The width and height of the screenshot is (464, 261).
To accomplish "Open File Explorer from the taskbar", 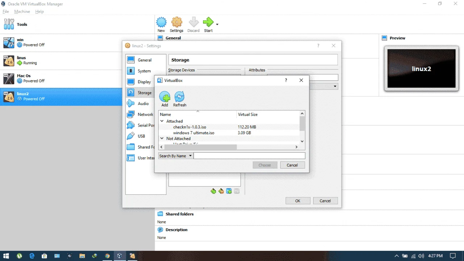I will pos(82,256).
